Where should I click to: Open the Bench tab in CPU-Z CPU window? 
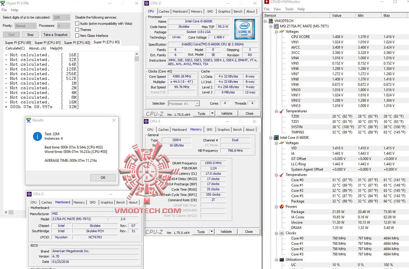click(238, 11)
